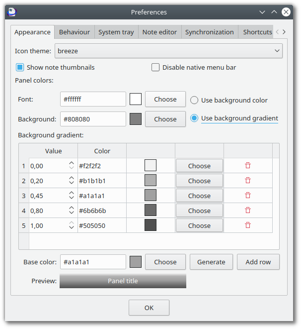Adjust value stepper for row 0,20
Viewport: 301px width, 329px height.
pos(72,180)
